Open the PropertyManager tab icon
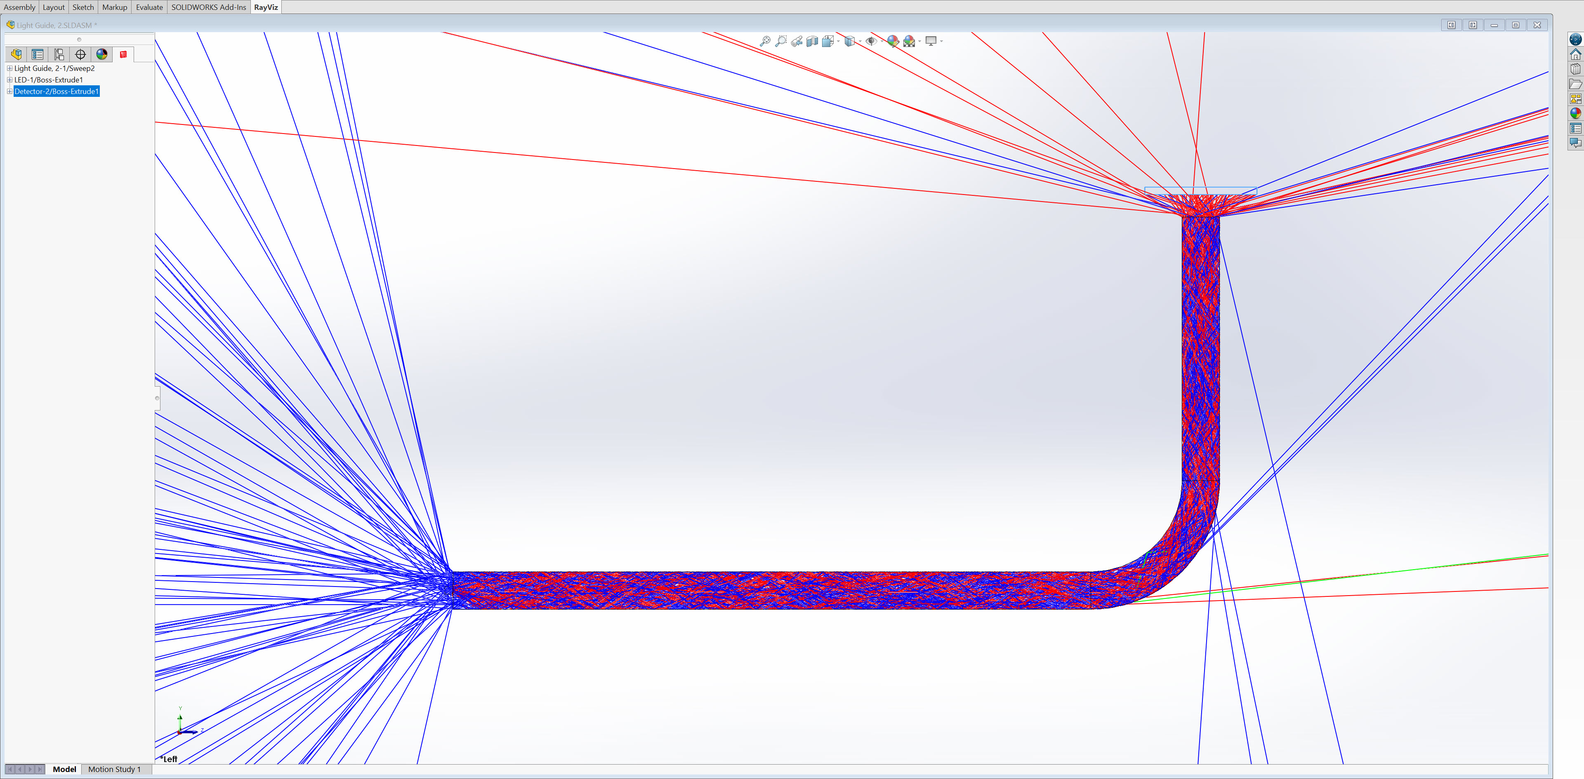Screen dimensions: 1584x779 (x=38, y=54)
